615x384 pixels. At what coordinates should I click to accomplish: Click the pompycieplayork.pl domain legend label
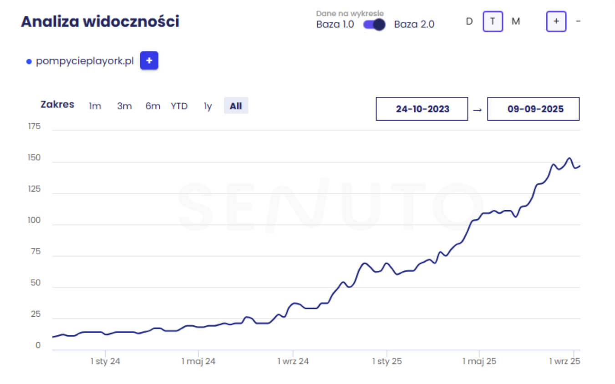tap(85, 61)
